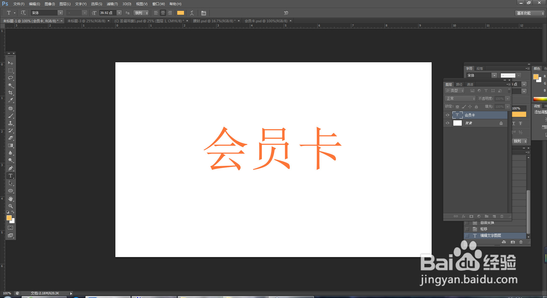The height and width of the screenshot is (298, 547).
Task: Click the orange text color swatch in options bar
Action: pos(181,13)
